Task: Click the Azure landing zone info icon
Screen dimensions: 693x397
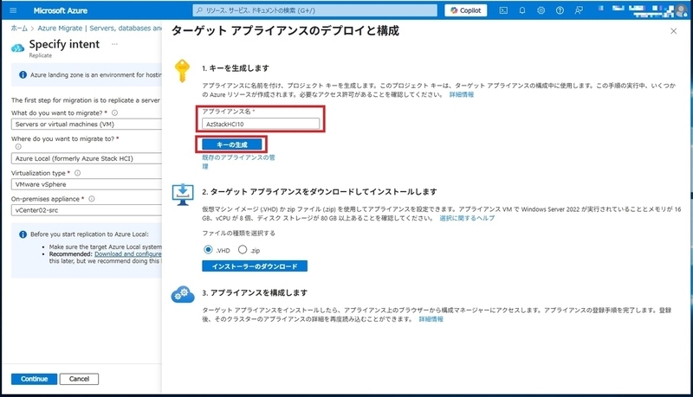Action: 23,75
